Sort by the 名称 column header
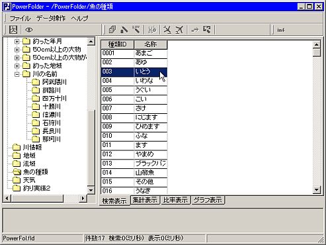The height and width of the screenshot is (245, 326). click(x=151, y=44)
